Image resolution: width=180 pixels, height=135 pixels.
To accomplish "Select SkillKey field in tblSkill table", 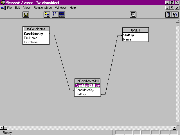I will click(129, 35).
